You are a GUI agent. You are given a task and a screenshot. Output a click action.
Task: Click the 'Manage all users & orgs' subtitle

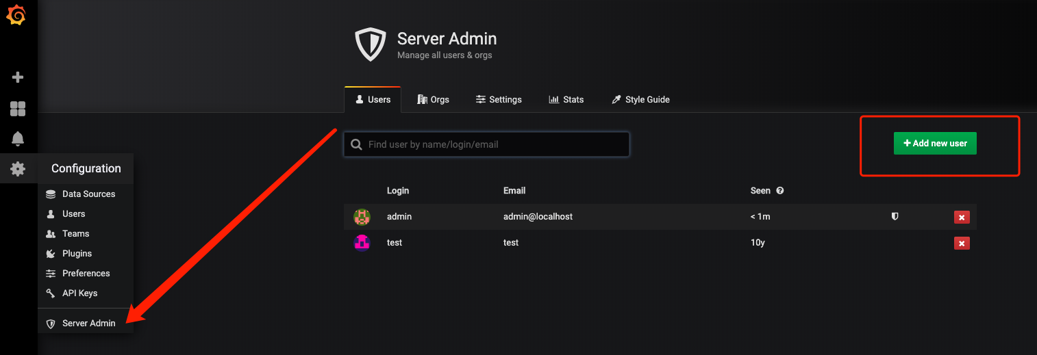coord(445,55)
